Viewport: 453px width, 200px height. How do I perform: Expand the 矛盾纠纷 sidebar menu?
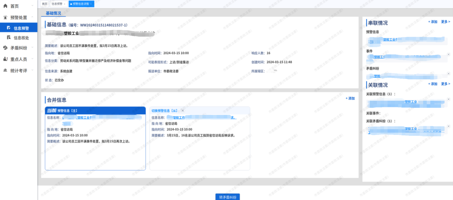32,48
